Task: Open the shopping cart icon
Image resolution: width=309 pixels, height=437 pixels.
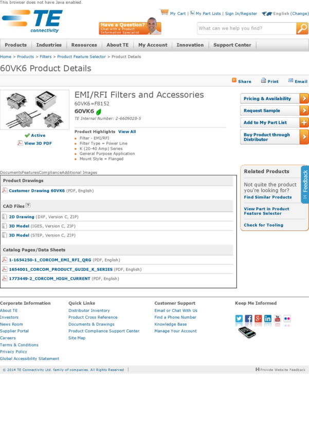Action: 164,12
